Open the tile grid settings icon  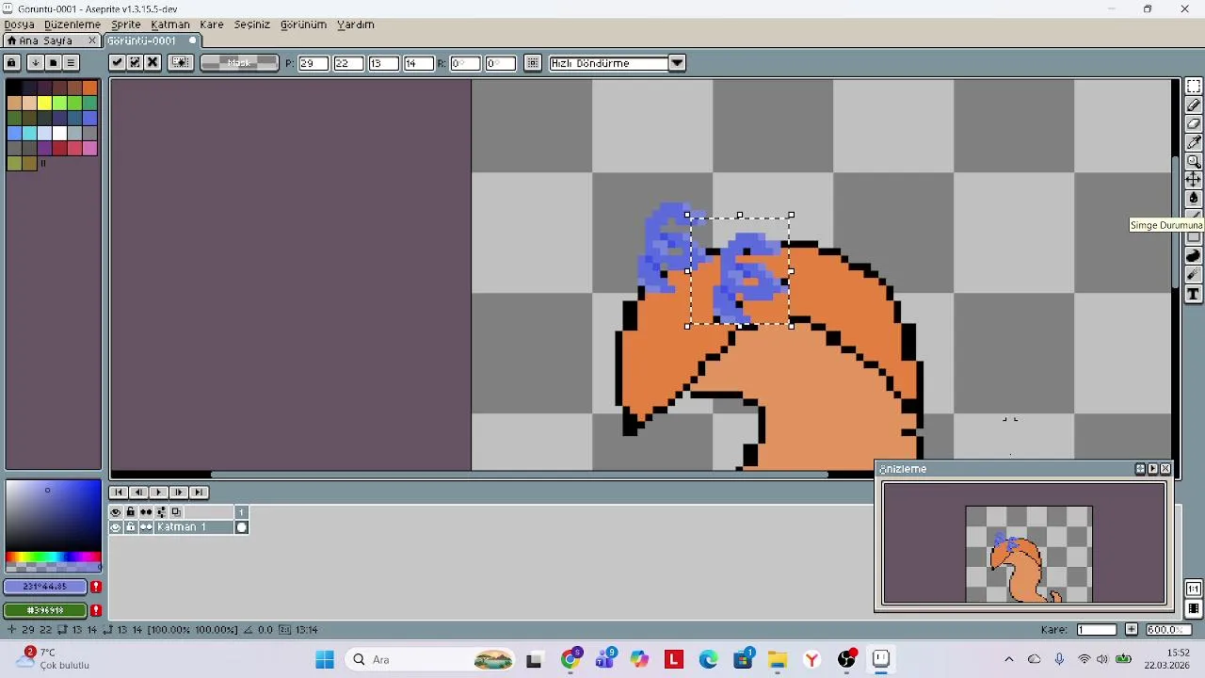tap(533, 63)
